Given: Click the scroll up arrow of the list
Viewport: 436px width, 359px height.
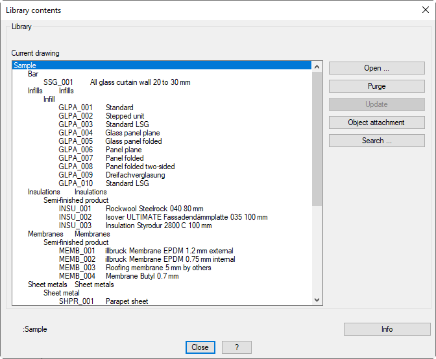Looking at the screenshot, I should tap(317, 66).
